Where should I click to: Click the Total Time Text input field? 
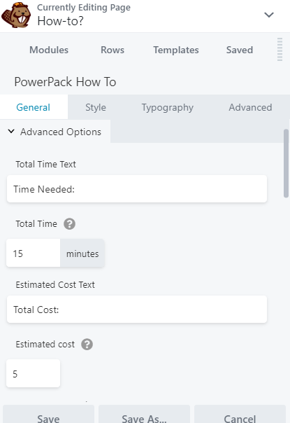[137, 189]
